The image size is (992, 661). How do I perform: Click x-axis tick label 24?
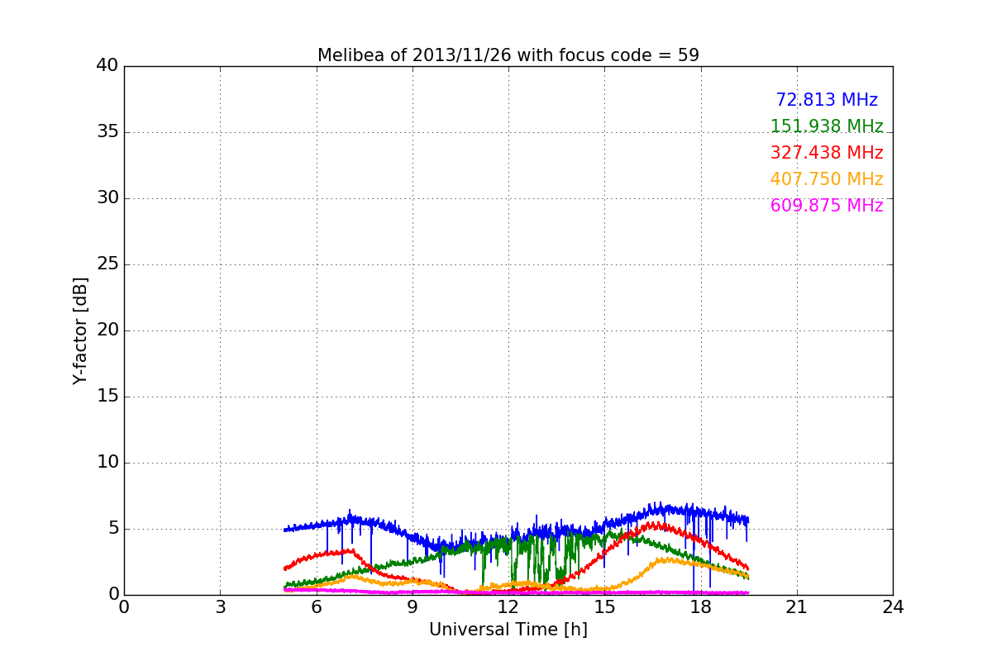click(893, 607)
